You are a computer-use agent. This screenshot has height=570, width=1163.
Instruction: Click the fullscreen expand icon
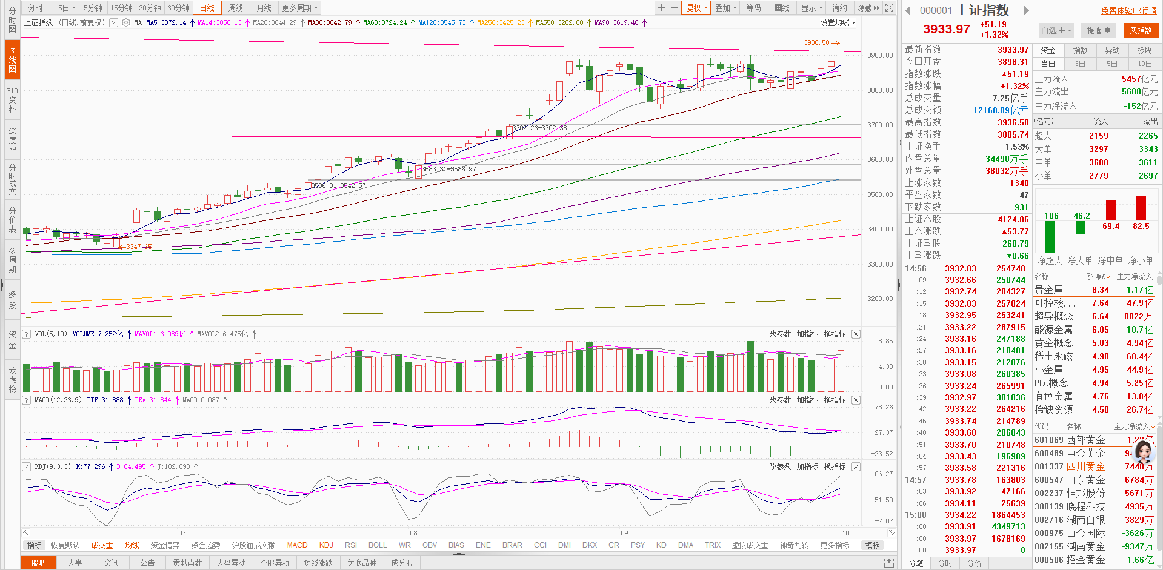[x=889, y=8]
